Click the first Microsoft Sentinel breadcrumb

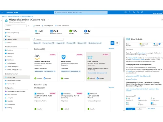pos(13,16)
